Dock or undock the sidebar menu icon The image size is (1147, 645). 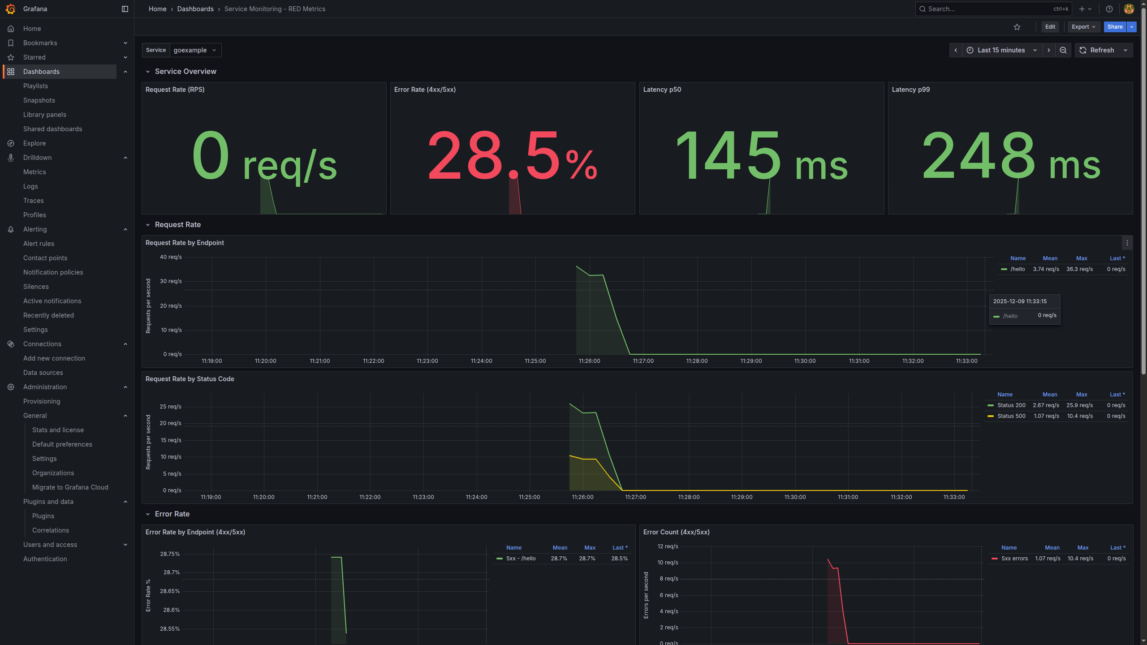pos(125,9)
